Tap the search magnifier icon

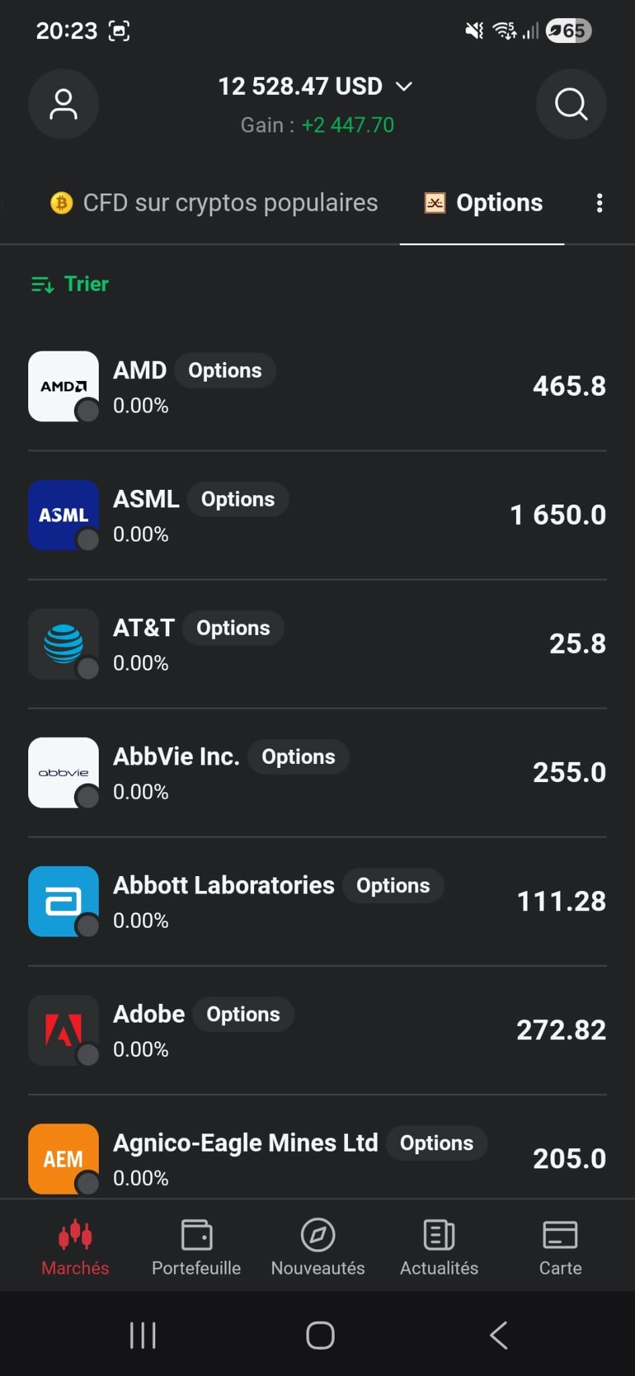(x=571, y=104)
